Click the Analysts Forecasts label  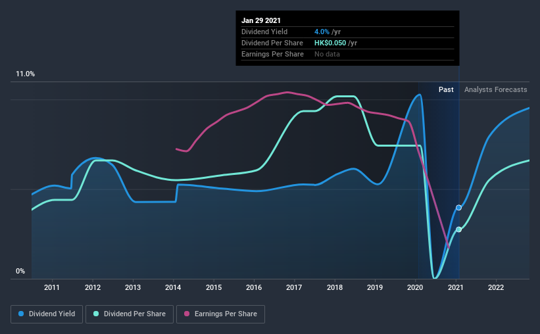point(495,89)
